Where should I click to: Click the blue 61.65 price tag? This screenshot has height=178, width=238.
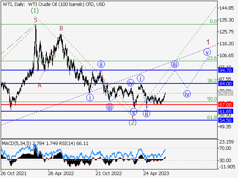click(225, 111)
